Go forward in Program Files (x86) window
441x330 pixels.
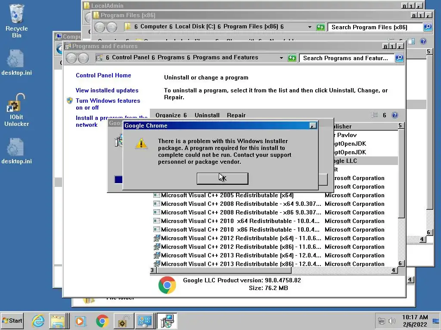112,27
